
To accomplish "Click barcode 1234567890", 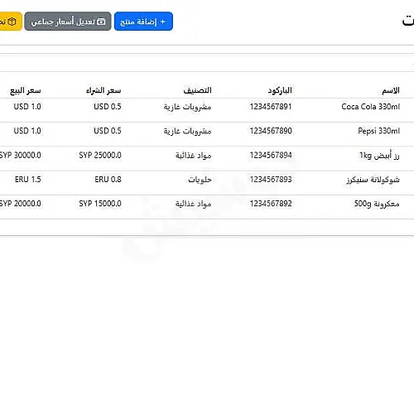I will (x=271, y=131).
